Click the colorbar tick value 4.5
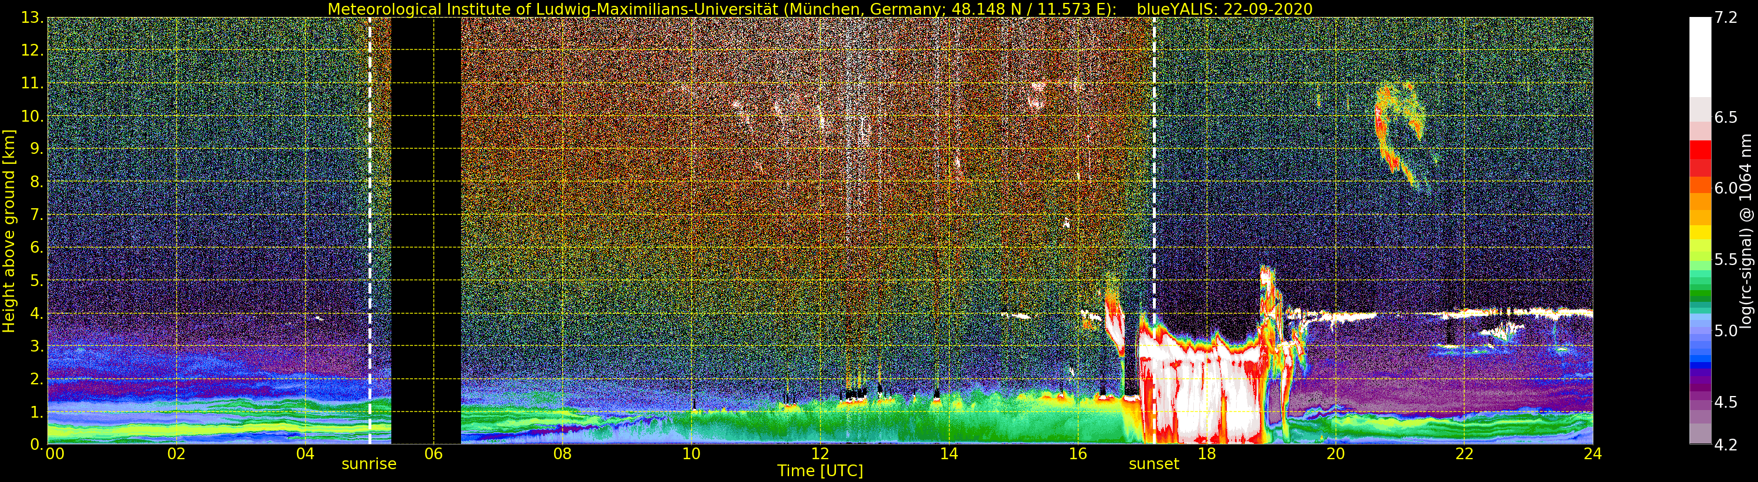 [x=1726, y=402]
